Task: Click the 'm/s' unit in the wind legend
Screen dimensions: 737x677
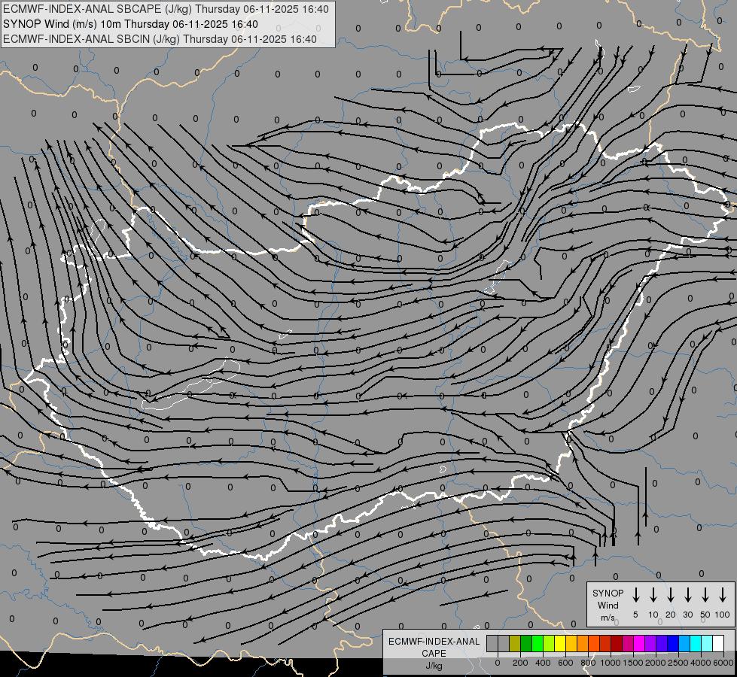Action: click(x=608, y=618)
